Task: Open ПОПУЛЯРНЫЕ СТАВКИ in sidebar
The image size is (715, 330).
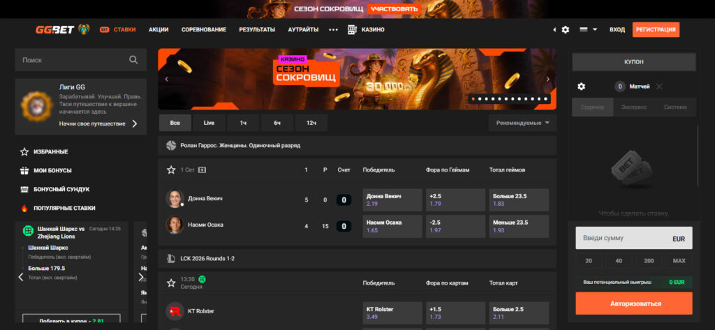Action: [64, 209]
